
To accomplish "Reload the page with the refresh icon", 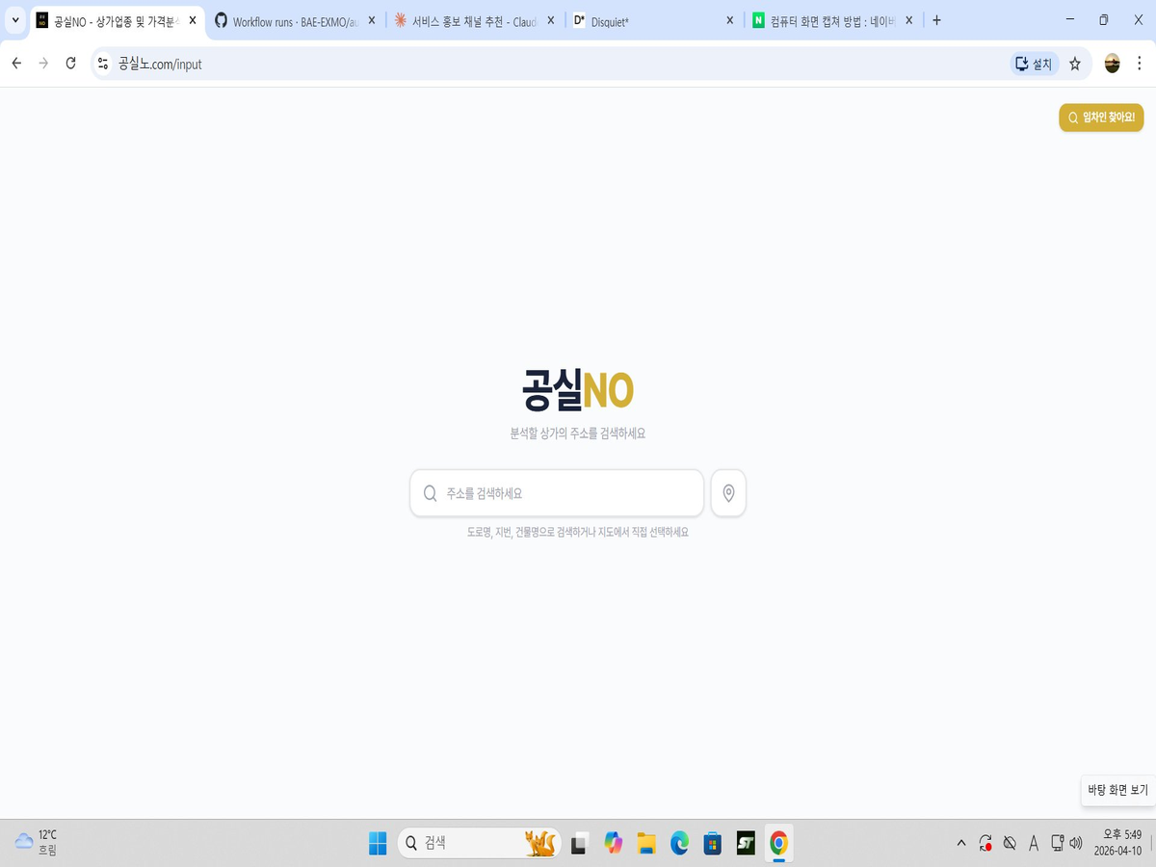I will (70, 64).
